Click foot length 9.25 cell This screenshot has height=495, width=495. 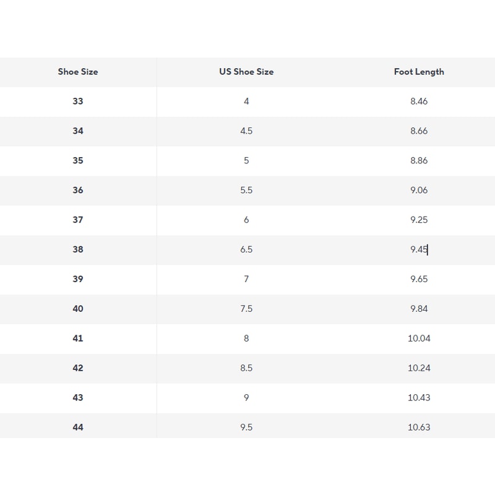click(x=419, y=220)
